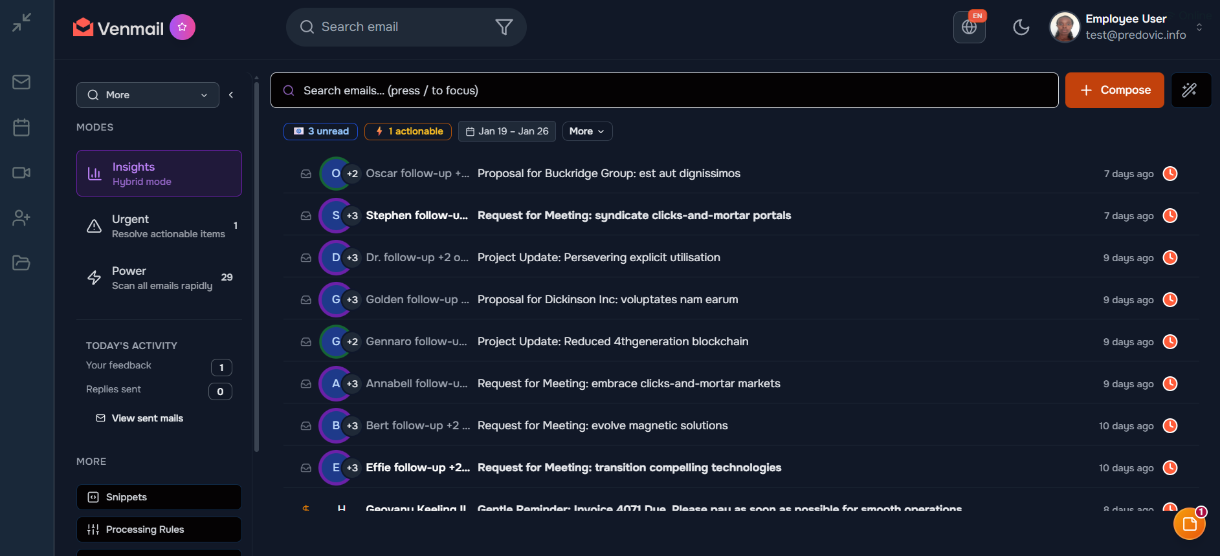Click the search filter funnel icon

pyautogui.click(x=504, y=27)
